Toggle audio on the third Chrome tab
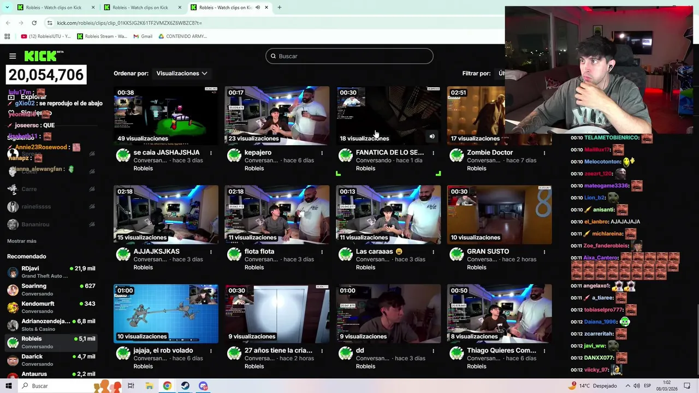This screenshot has width=699, height=393. [258, 8]
